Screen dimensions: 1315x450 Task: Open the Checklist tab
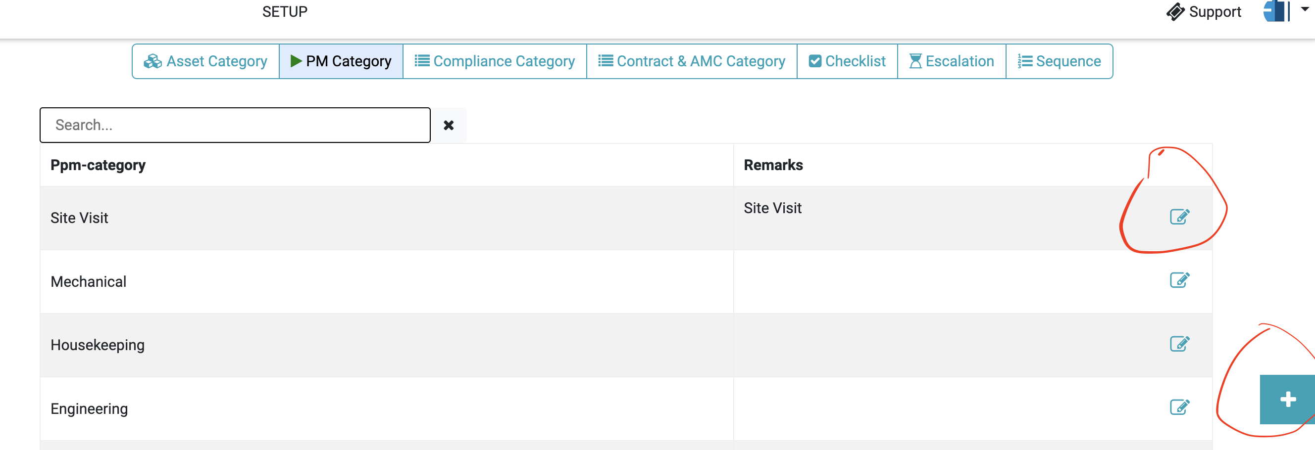click(847, 61)
